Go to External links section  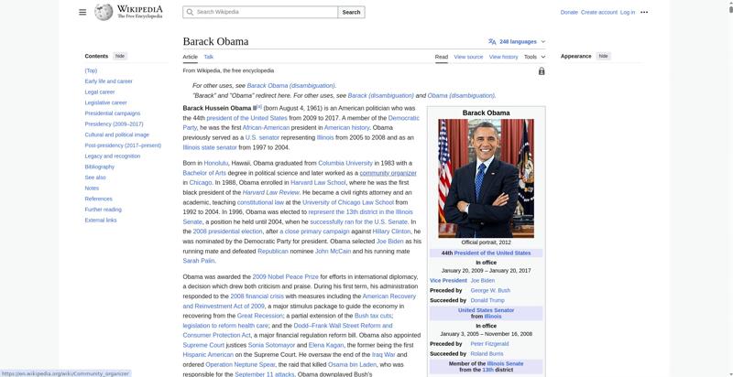click(101, 221)
